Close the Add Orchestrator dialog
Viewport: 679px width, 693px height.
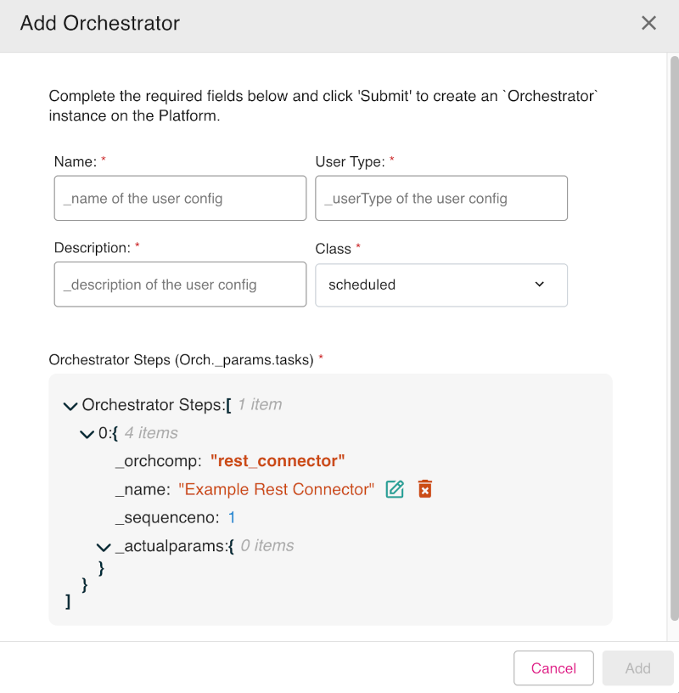click(648, 23)
